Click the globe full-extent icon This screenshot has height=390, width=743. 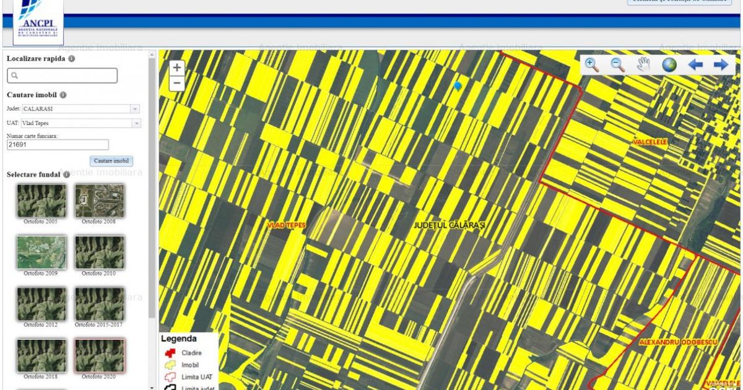tap(669, 65)
